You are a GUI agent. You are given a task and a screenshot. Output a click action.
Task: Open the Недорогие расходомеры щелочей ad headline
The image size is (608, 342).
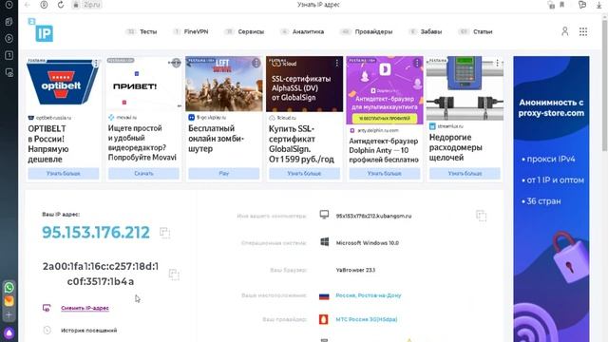click(x=456, y=147)
